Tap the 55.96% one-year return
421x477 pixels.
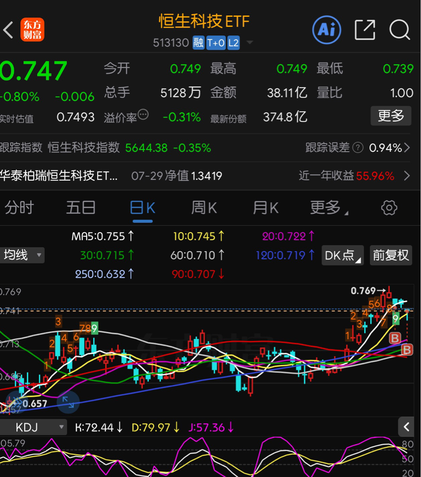coord(375,176)
